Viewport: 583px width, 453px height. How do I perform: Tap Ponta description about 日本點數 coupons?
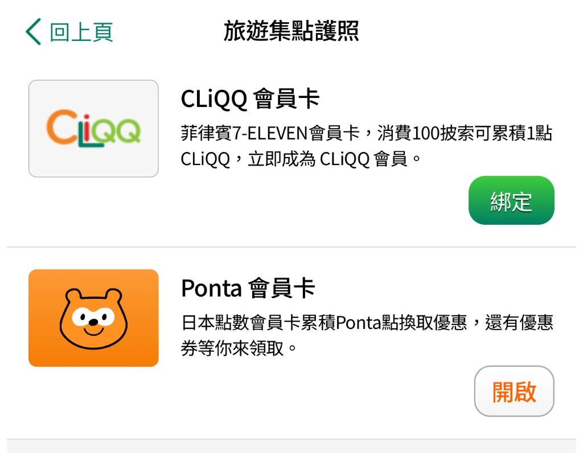point(367,335)
